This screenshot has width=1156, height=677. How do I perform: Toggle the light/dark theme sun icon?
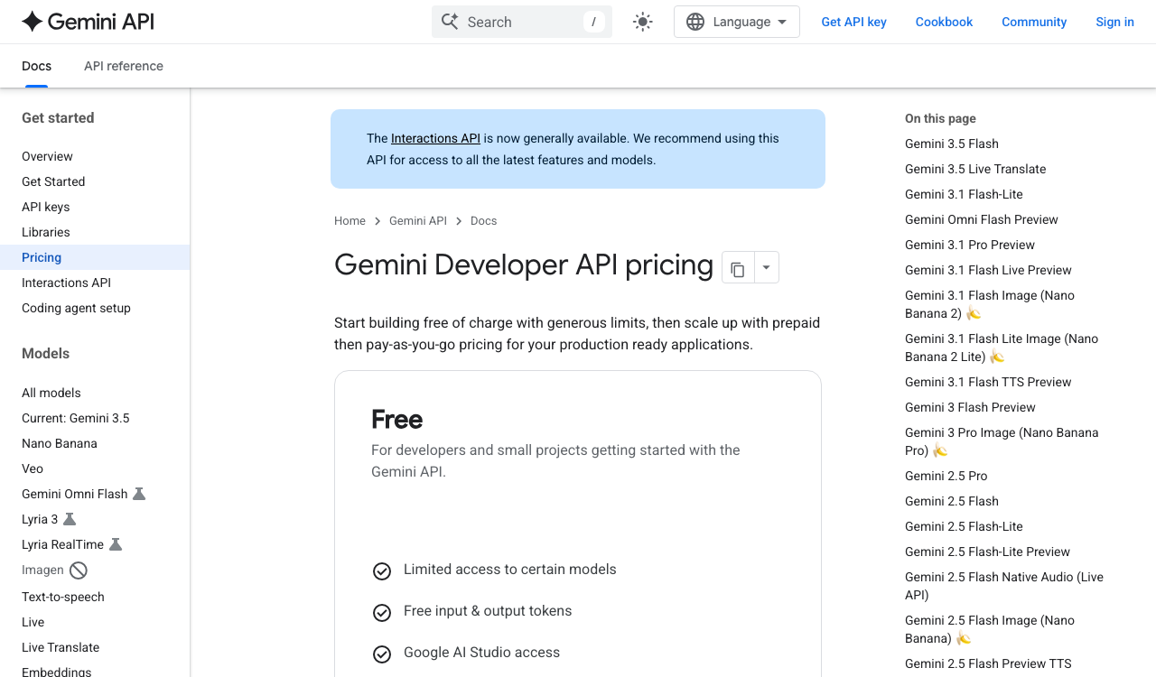(643, 22)
